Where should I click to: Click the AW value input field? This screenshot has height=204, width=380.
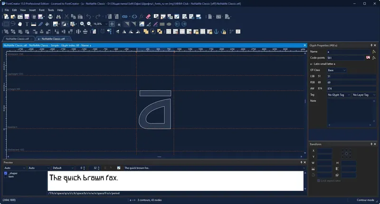point(351,89)
